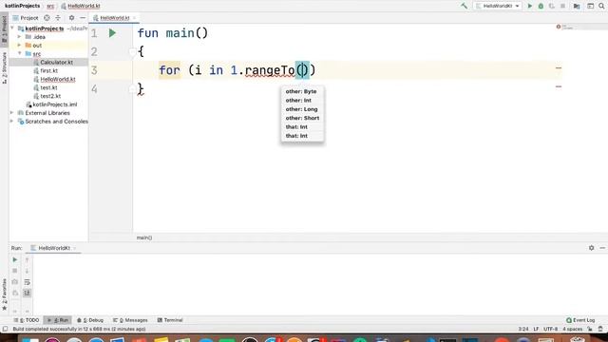Collapse the src folder

(19, 53)
